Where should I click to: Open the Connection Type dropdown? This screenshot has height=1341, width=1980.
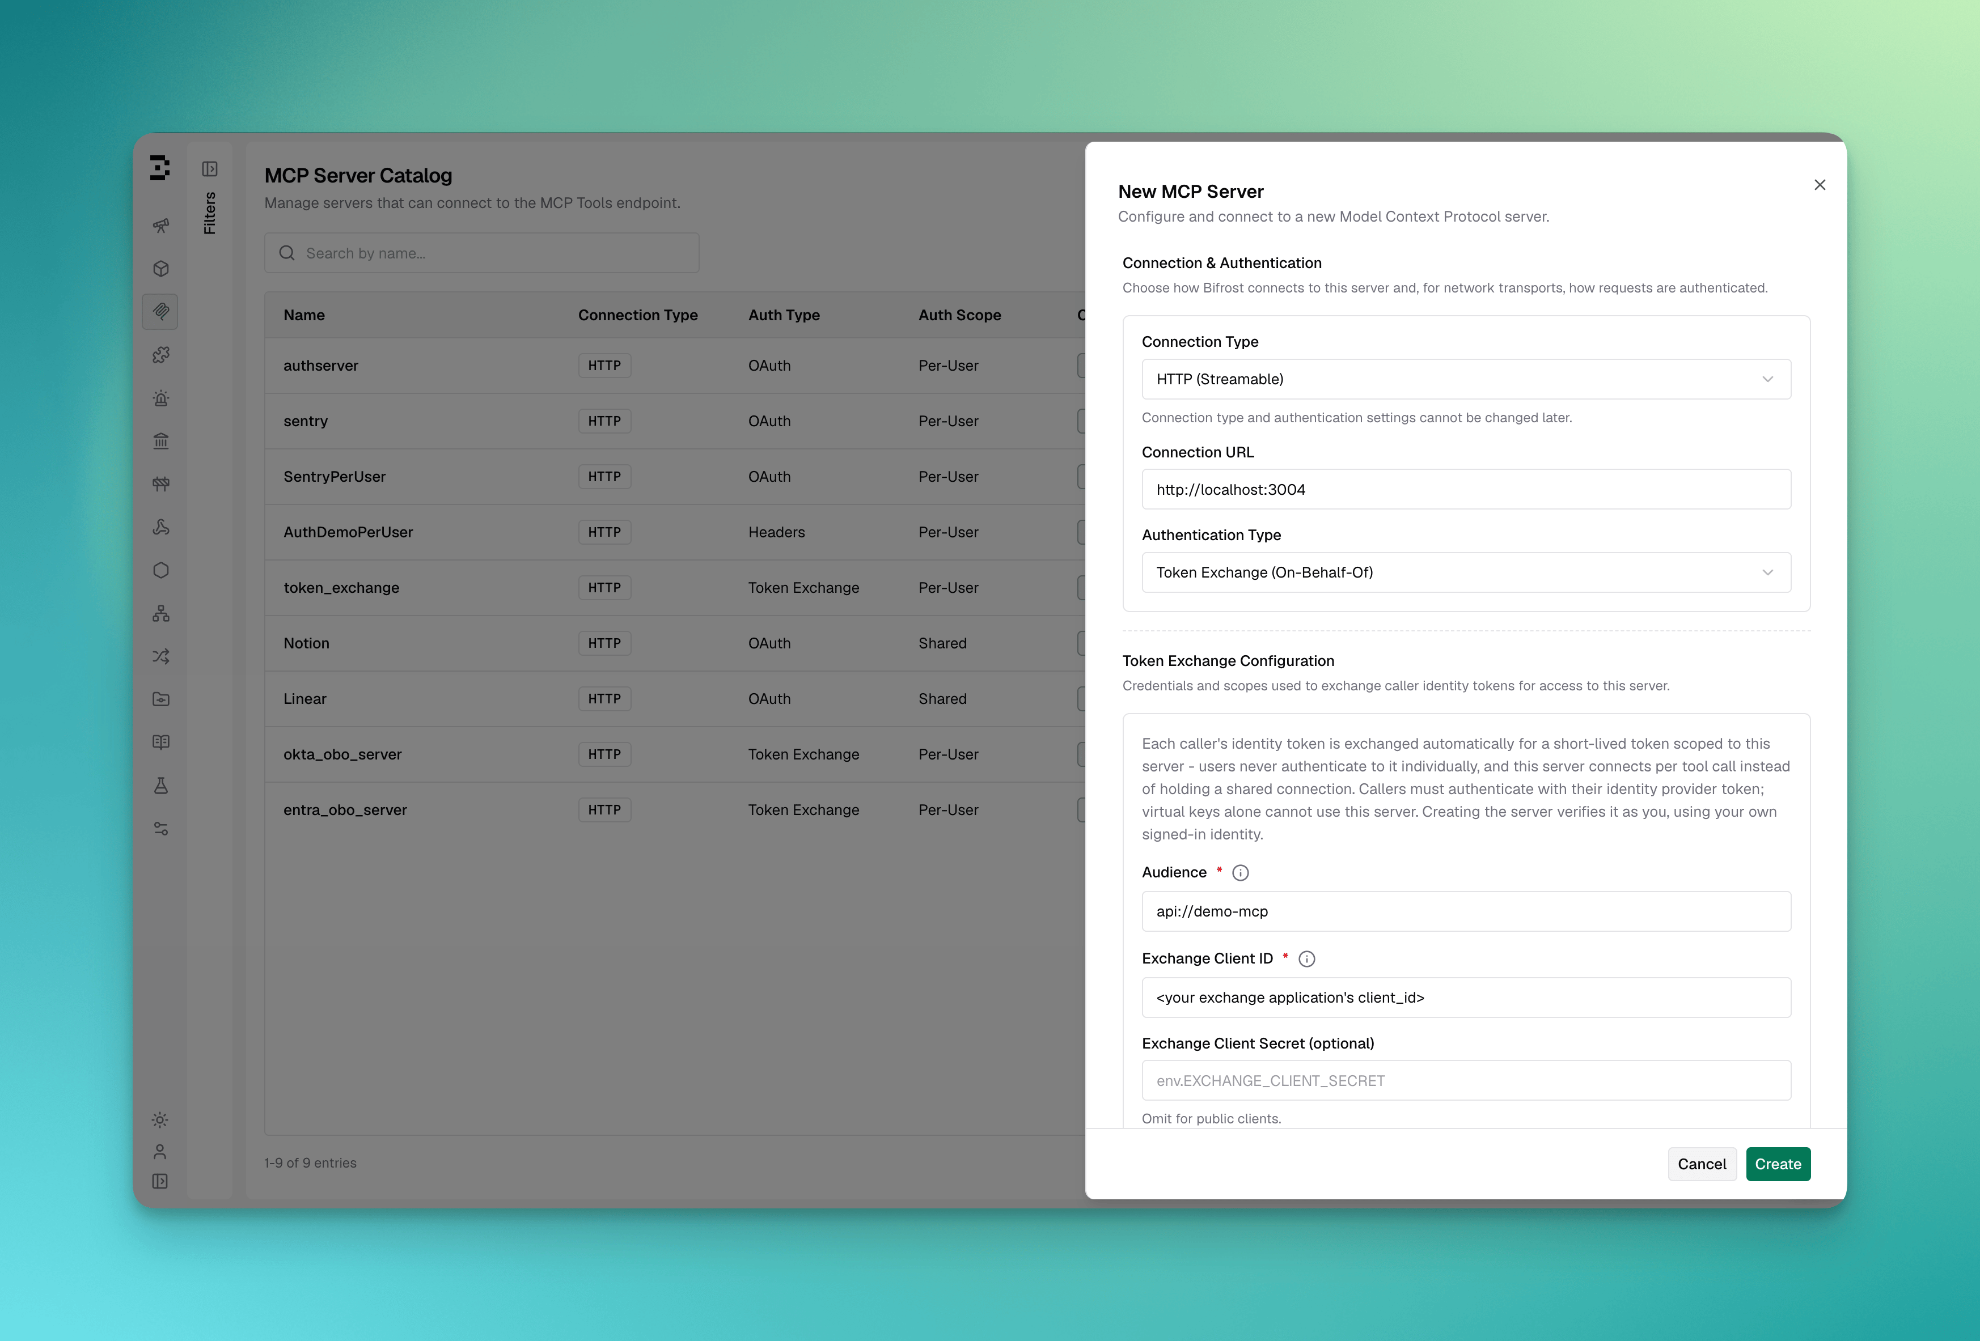(x=1466, y=379)
